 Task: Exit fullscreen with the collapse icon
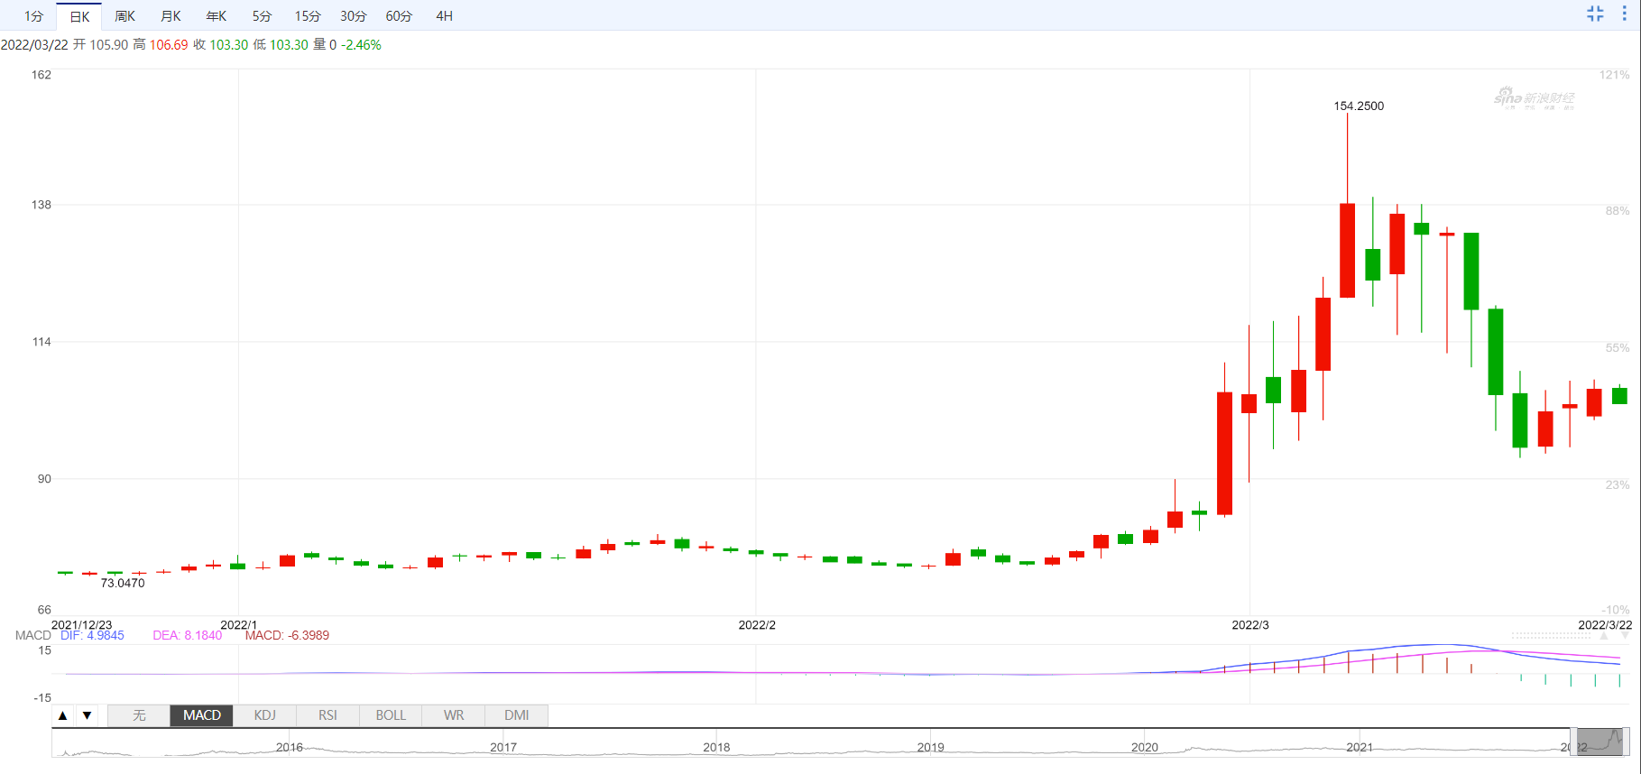(x=1595, y=14)
